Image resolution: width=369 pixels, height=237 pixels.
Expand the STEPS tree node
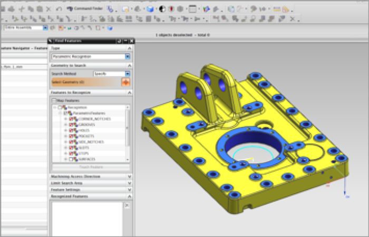(x=66, y=153)
